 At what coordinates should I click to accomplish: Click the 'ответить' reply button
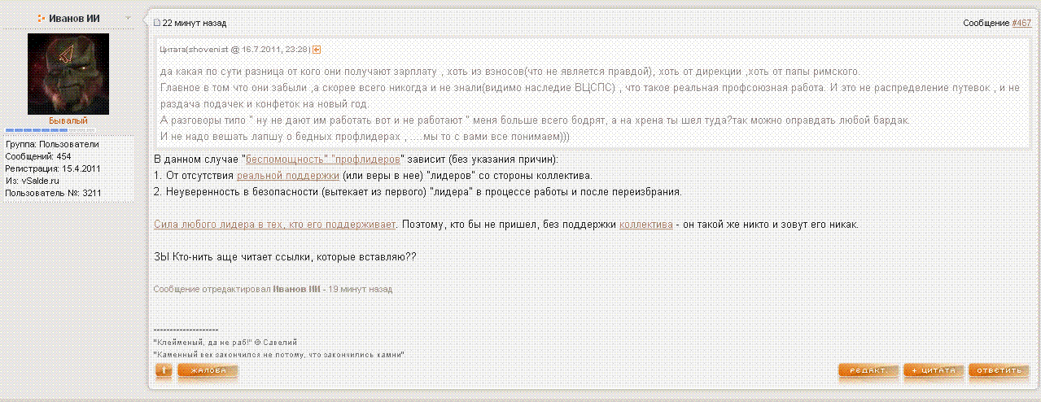point(998,371)
